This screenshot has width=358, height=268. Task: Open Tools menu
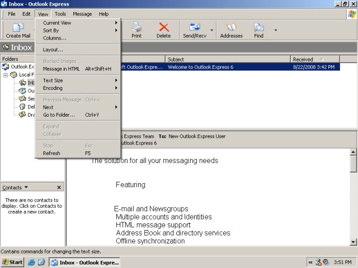click(60, 14)
